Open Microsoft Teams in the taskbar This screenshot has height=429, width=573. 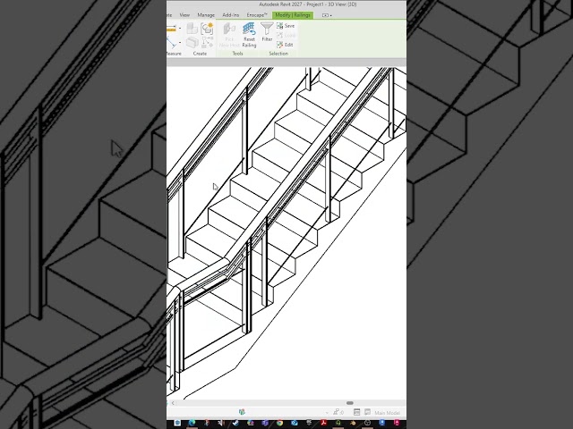pos(265,423)
